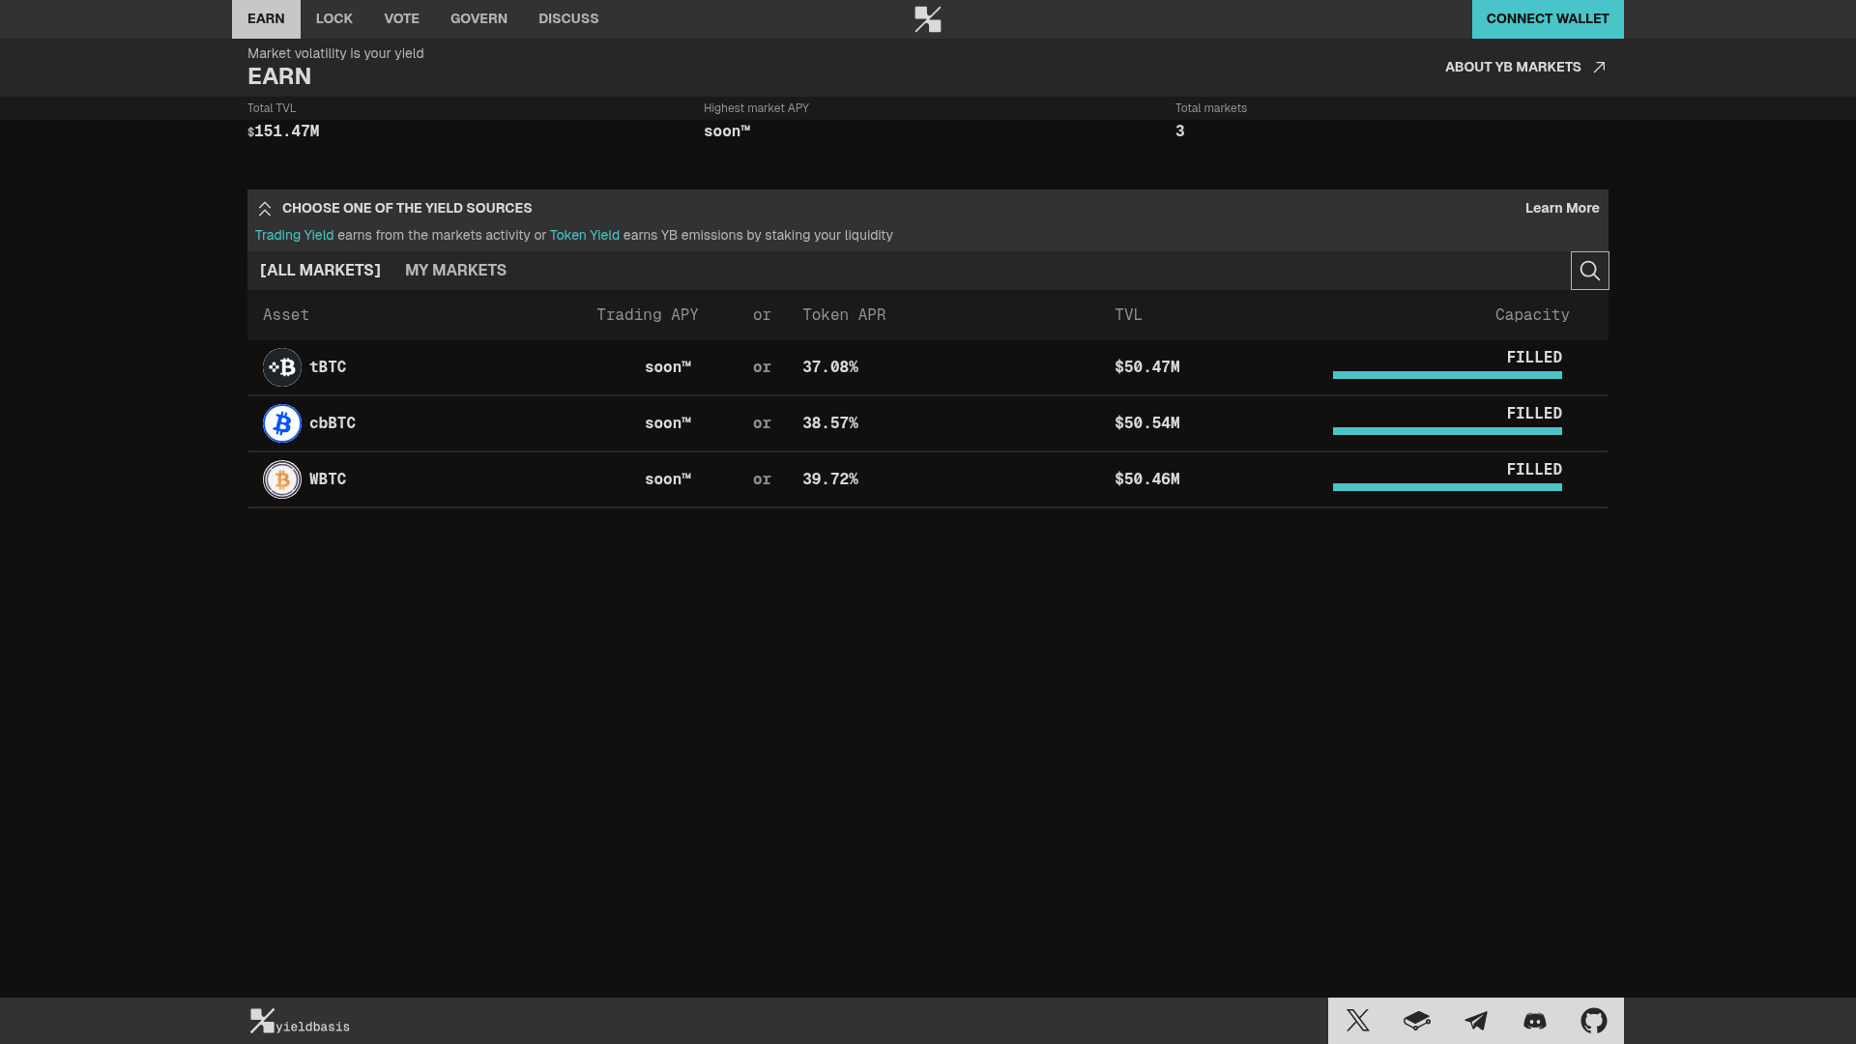Open the X (Twitter) social link

[1357, 1021]
